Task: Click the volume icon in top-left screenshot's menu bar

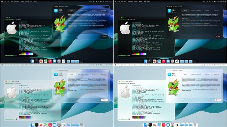Action: tap(94, 1)
